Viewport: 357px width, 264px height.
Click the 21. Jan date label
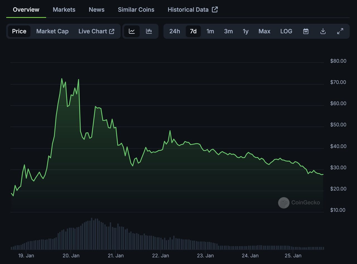click(115, 255)
